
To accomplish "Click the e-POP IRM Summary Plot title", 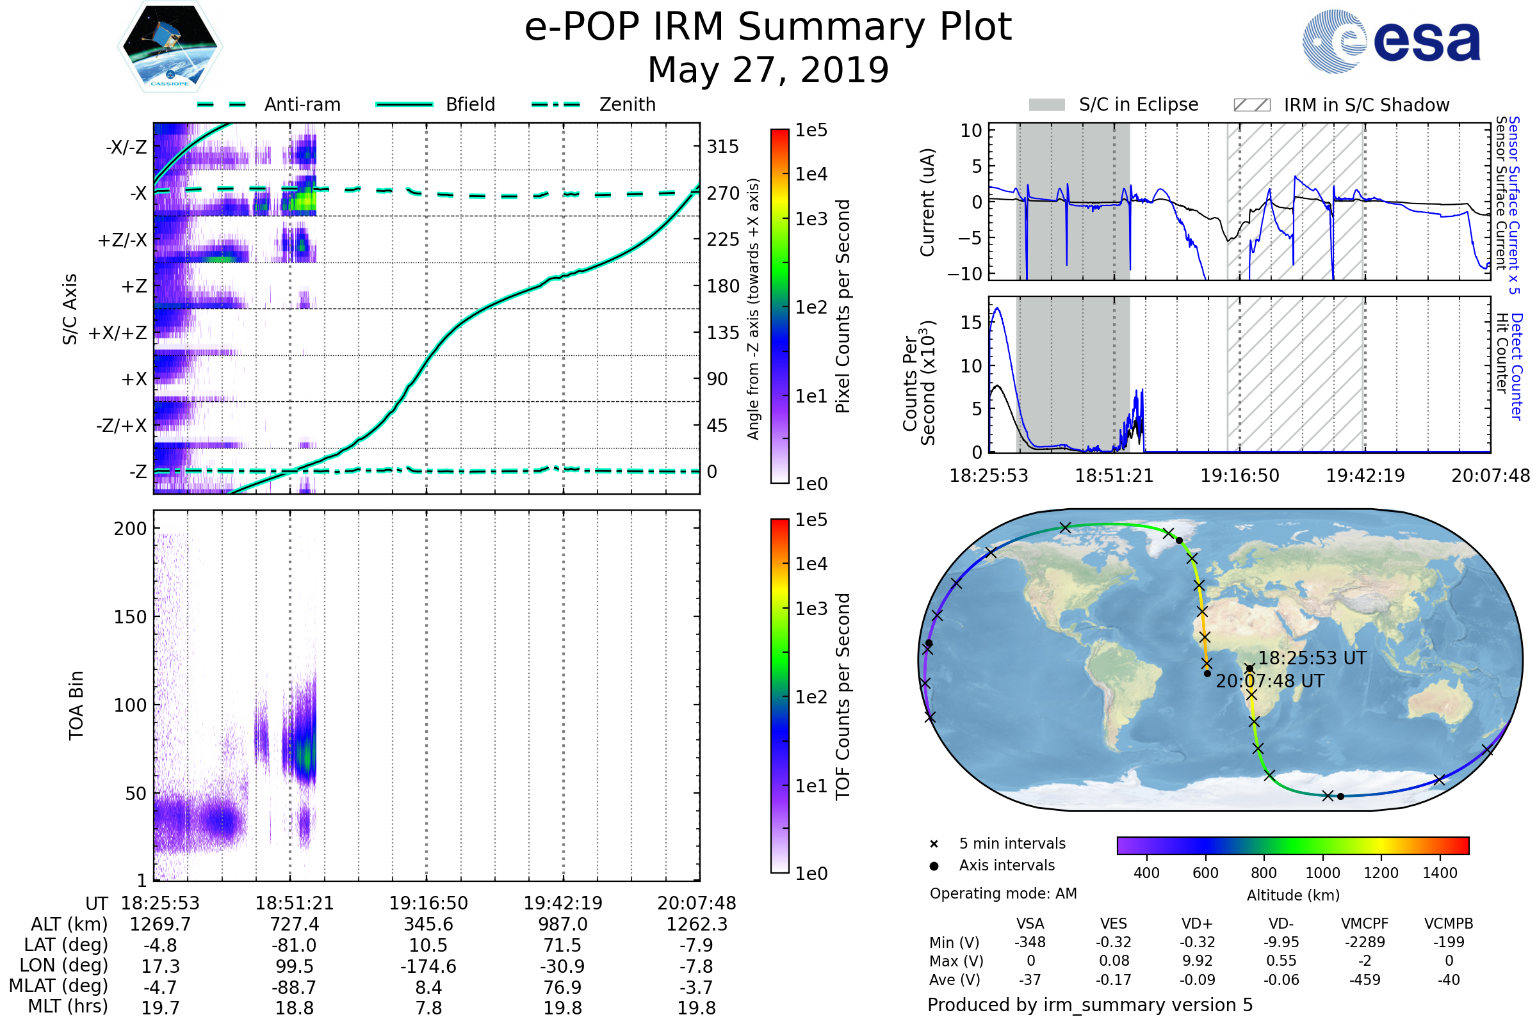I will click(768, 28).
